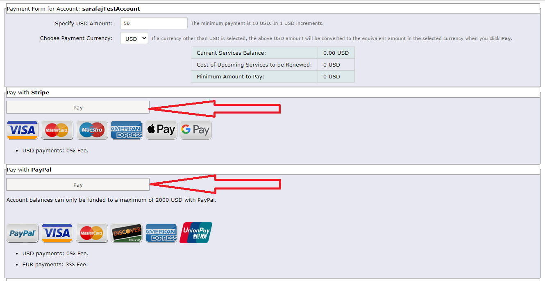Click the Pay with PayPal section header
This screenshot has width=545, height=281.
pos(273,169)
